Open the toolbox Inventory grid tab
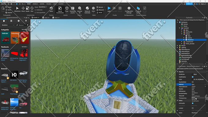Viewport: 208px width, 117px height. pos(11,21)
